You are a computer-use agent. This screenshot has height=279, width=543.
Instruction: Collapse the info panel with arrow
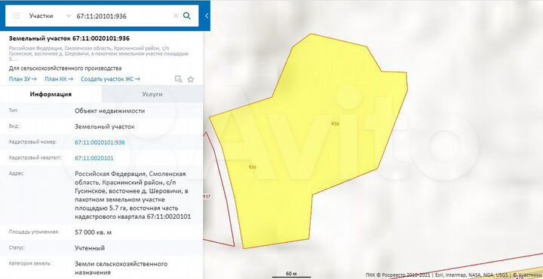(207, 16)
